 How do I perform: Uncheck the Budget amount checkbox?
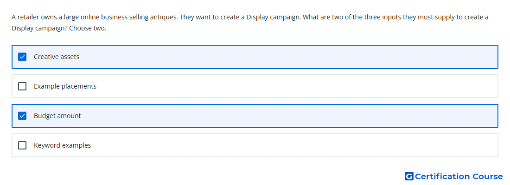(22, 116)
